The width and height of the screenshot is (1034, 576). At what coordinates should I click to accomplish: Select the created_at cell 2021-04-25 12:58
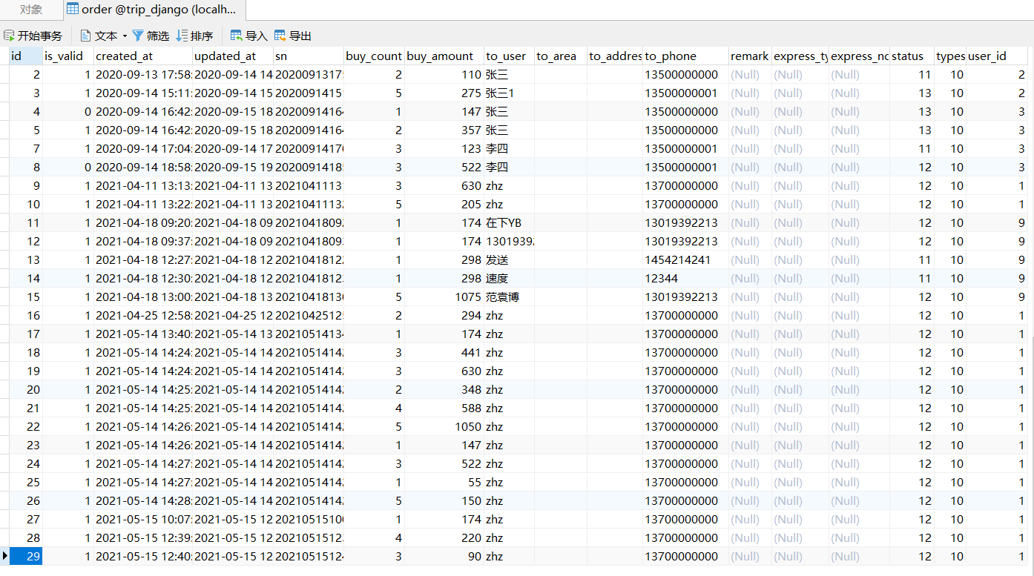pyautogui.click(x=143, y=315)
